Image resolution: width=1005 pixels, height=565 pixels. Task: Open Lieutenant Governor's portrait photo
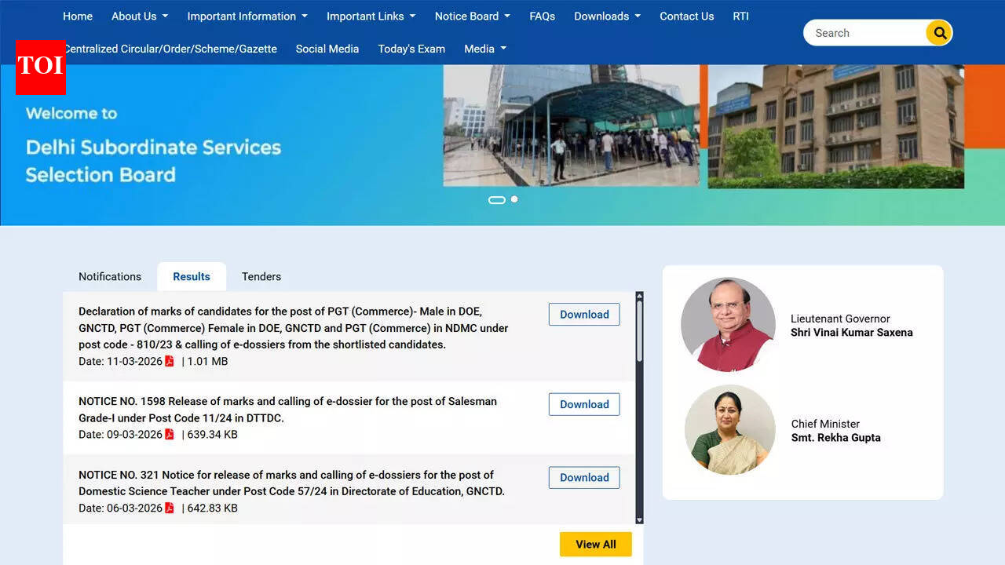click(728, 324)
